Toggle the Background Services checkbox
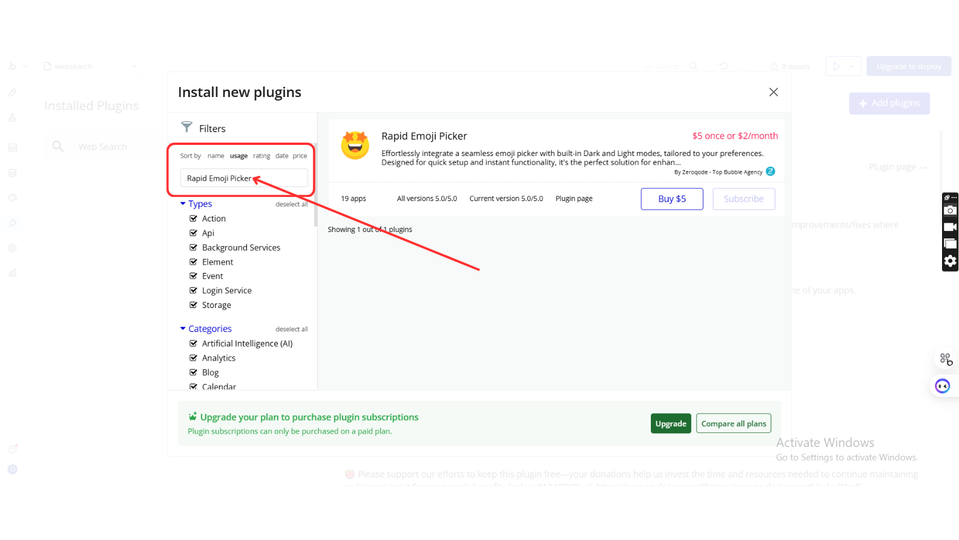The width and height of the screenshot is (959, 540). point(194,248)
